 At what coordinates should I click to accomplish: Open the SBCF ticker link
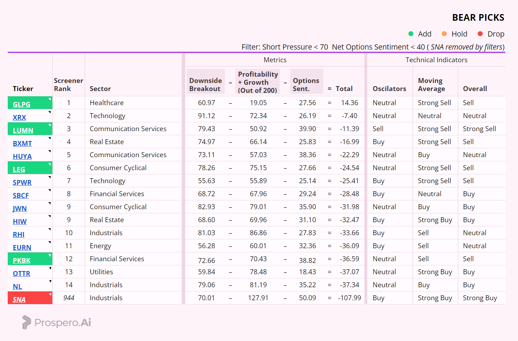(x=21, y=195)
